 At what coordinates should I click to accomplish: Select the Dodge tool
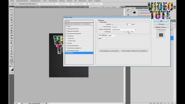pos(12,43)
